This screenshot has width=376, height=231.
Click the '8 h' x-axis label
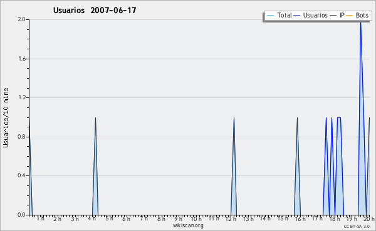(x=161, y=219)
